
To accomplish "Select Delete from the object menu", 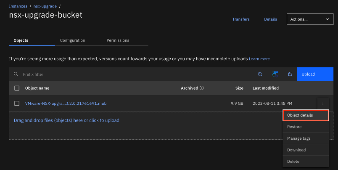I will (293, 162).
